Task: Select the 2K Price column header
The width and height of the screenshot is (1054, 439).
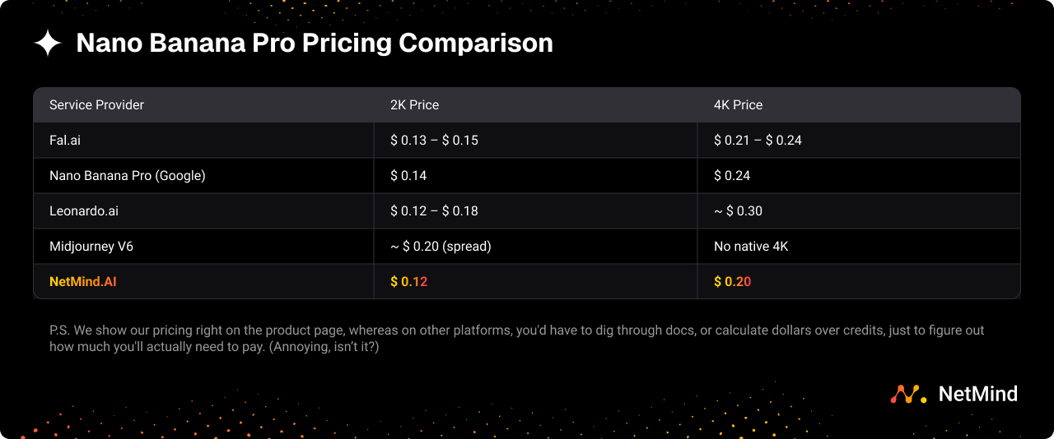Action: click(414, 105)
